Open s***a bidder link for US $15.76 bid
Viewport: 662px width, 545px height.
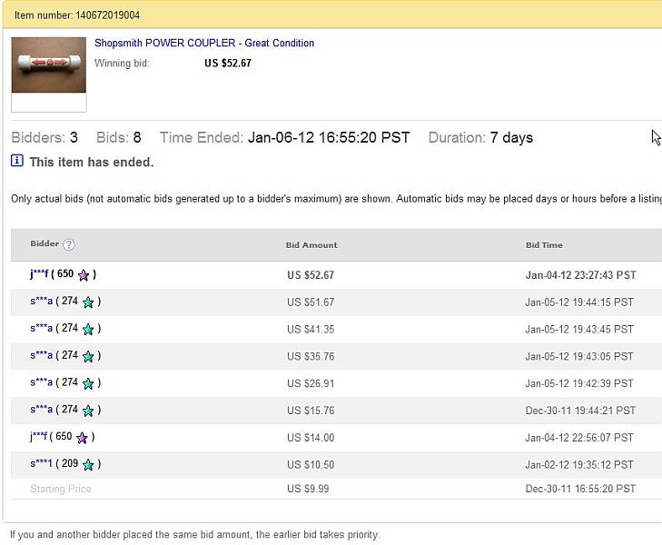[x=42, y=410]
